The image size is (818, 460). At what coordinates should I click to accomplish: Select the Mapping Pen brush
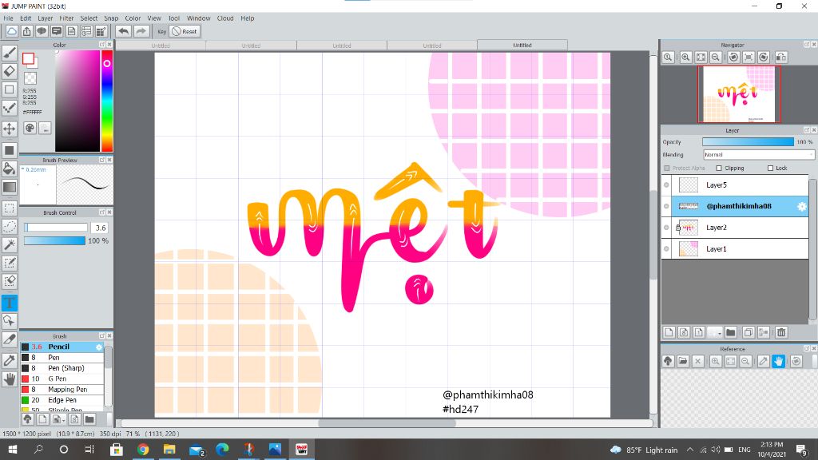pyautogui.click(x=62, y=390)
